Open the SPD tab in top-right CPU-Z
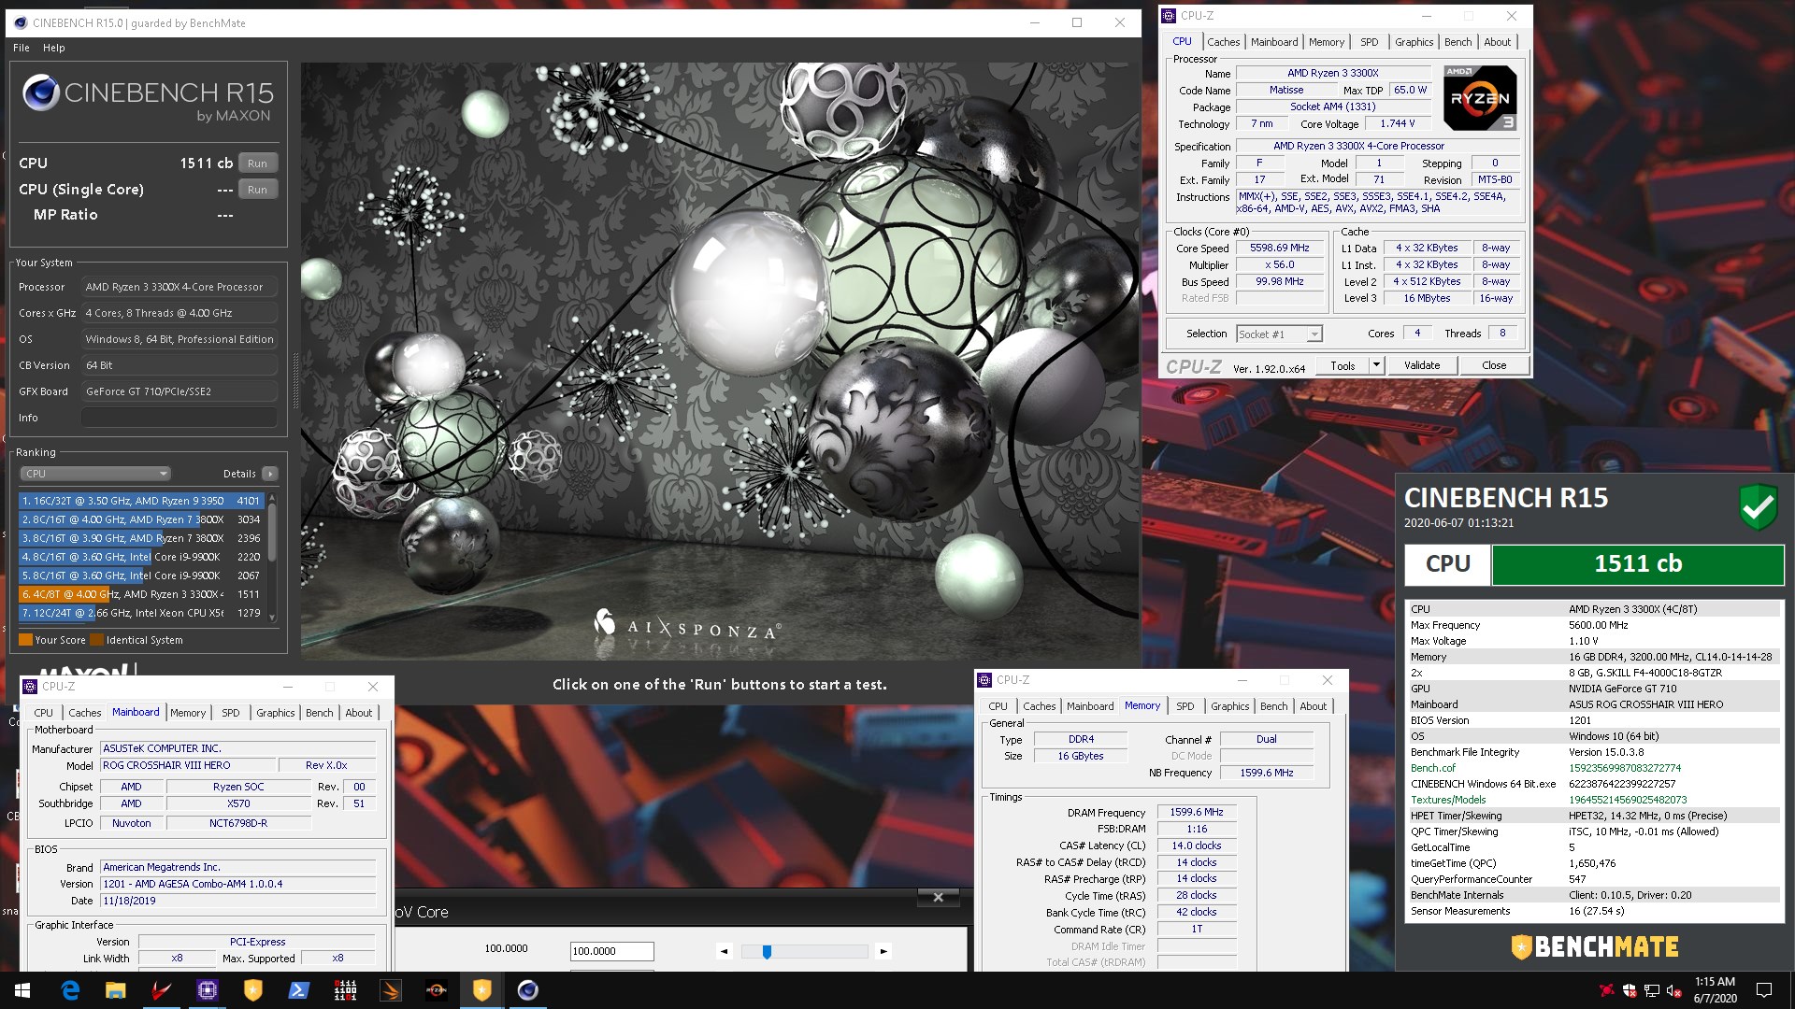 click(1369, 42)
